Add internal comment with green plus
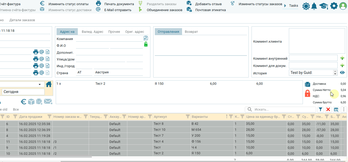 coord(342,58)
